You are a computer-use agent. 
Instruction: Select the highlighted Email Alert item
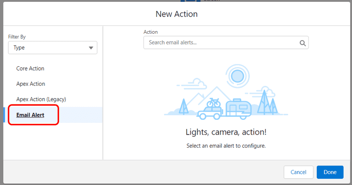pos(30,115)
